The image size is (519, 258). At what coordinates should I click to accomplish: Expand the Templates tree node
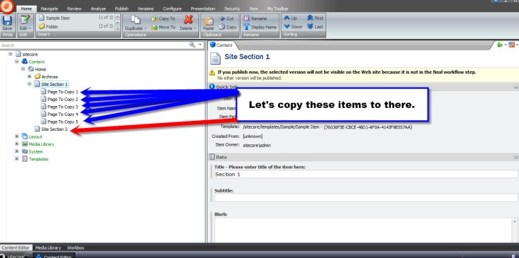tap(16, 158)
